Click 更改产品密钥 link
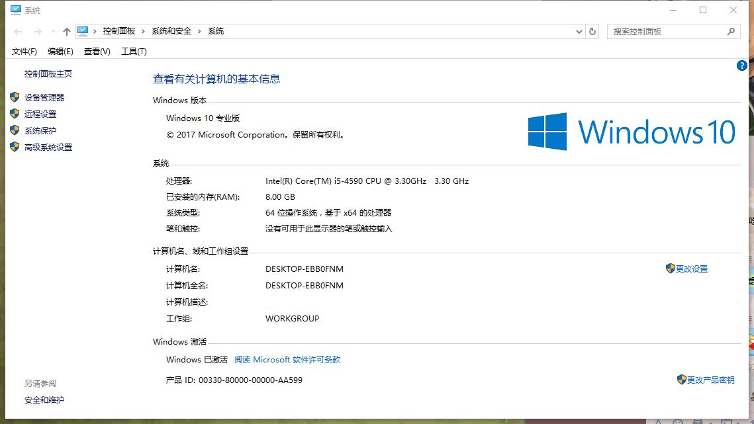This screenshot has height=424, width=754. pyautogui.click(x=710, y=380)
